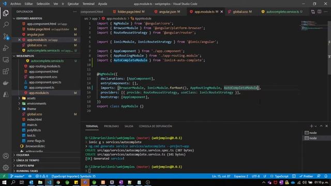
Task: Open Windows taskbar search
Action: [13, 182]
